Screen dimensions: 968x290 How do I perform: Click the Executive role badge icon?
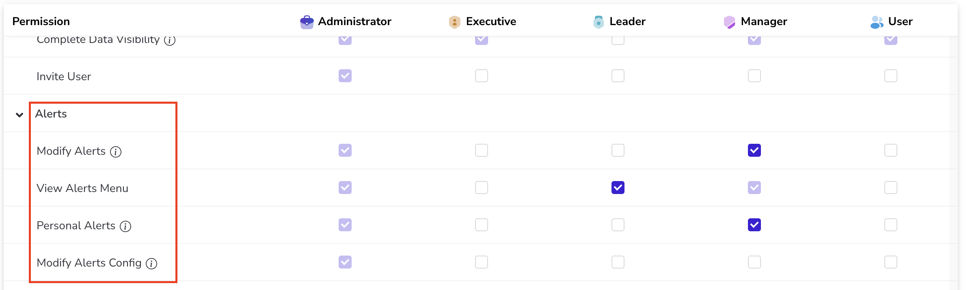(454, 22)
